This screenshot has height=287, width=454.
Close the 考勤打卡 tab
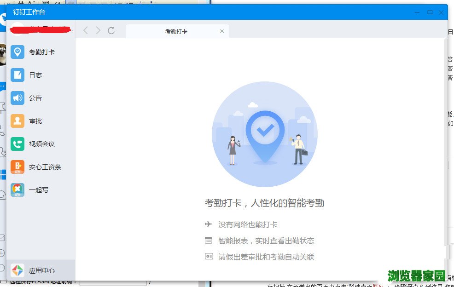click(221, 31)
